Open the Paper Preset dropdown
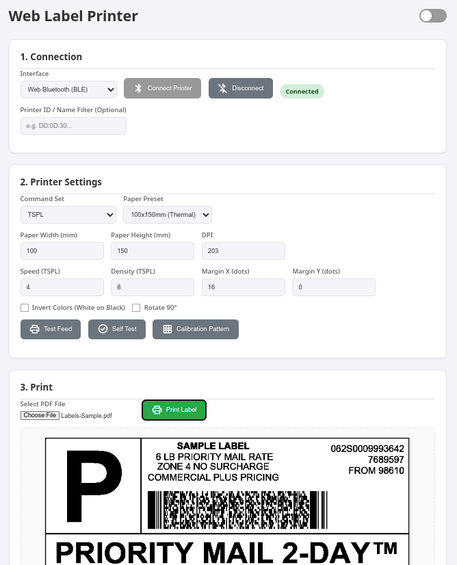Viewport: 457px width, 565px height. point(168,214)
